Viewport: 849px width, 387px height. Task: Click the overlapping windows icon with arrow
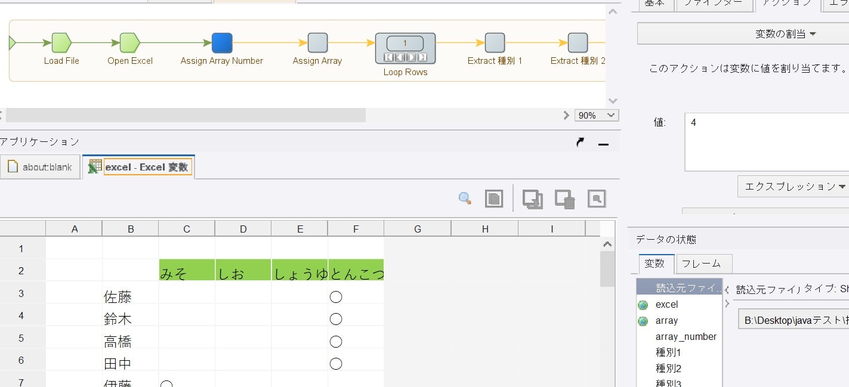(532, 199)
